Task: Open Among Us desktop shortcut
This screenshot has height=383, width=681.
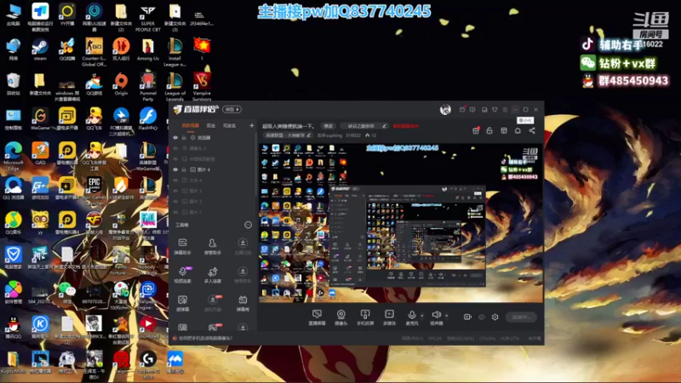Action: (147, 50)
